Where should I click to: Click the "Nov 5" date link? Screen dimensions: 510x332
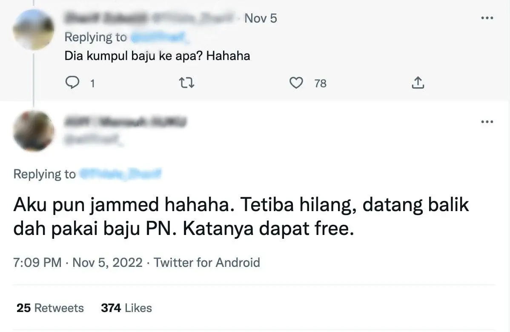tap(261, 19)
